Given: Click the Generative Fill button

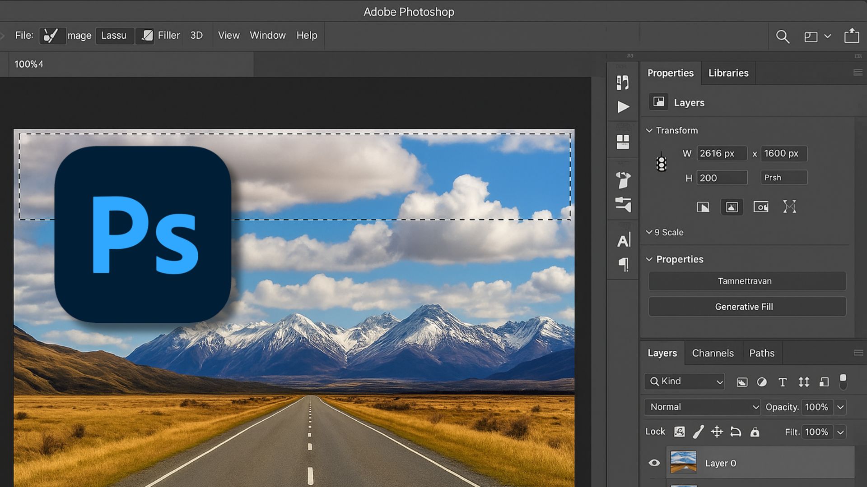Looking at the screenshot, I should pos(747,307).
